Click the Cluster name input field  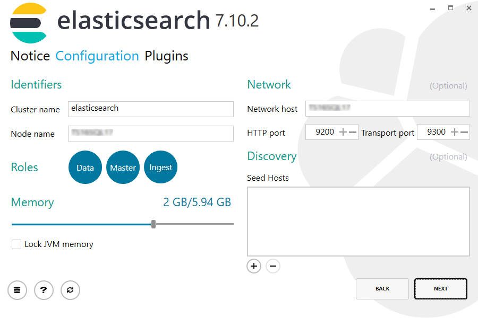[150, 109]
